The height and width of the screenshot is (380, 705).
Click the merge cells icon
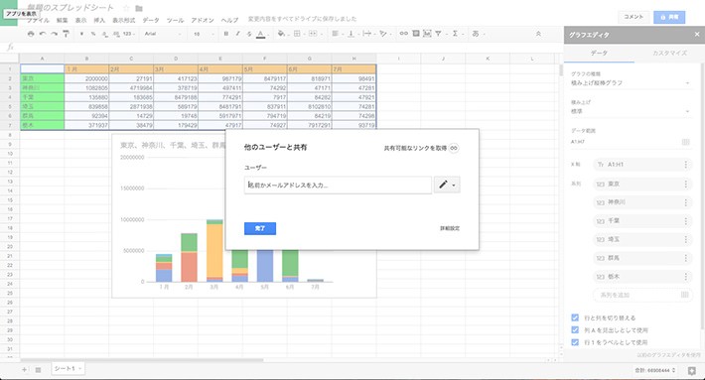314,34
